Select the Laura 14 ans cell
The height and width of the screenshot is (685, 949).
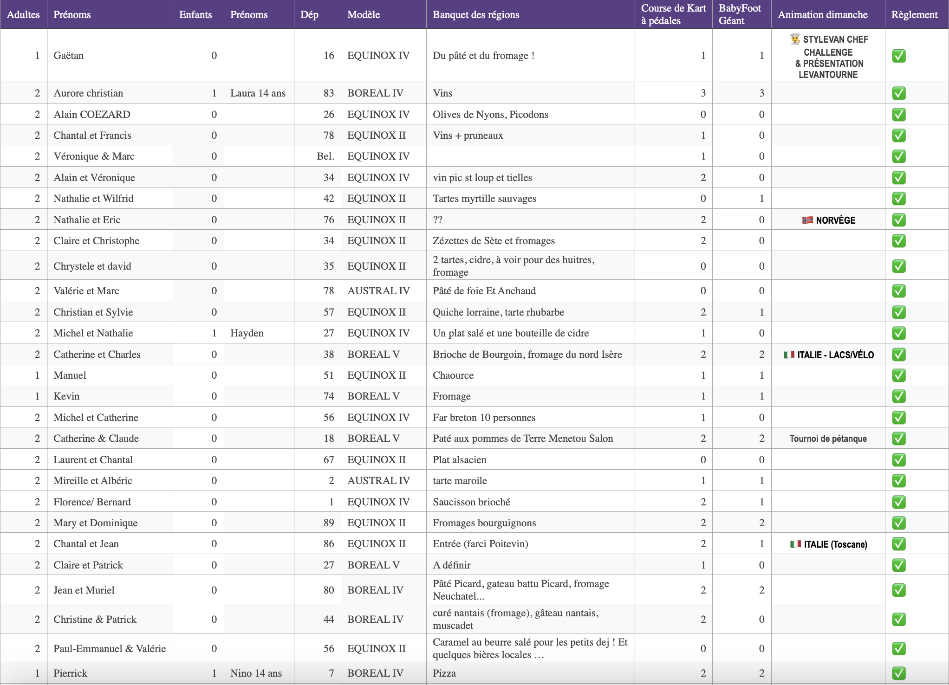tap(259, 93)
